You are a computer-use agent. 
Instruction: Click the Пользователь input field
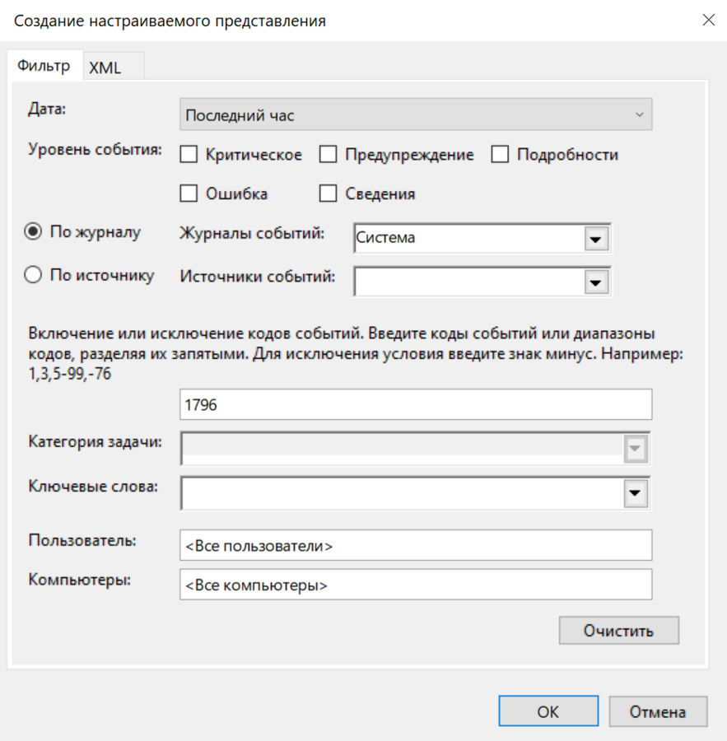point(416,545)
